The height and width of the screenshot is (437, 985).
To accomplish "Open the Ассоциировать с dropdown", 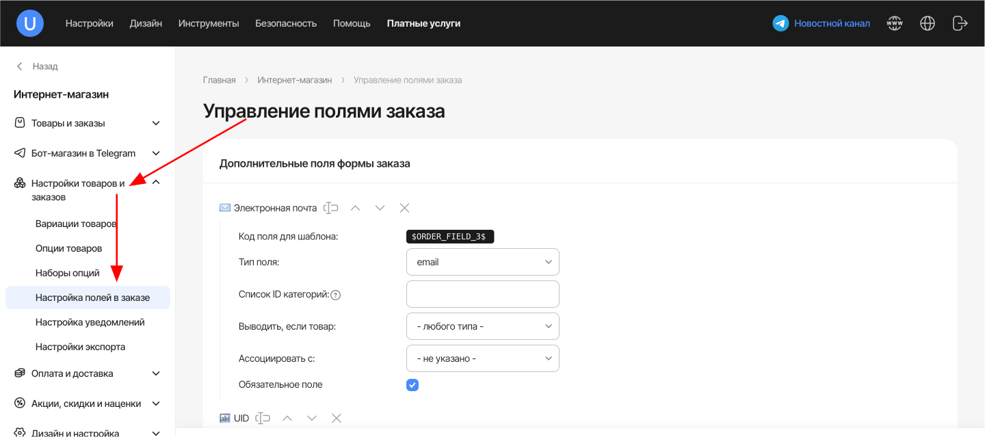I will [x=483, y=358].
